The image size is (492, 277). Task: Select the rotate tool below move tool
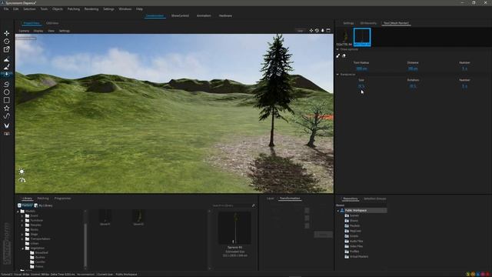7,41
